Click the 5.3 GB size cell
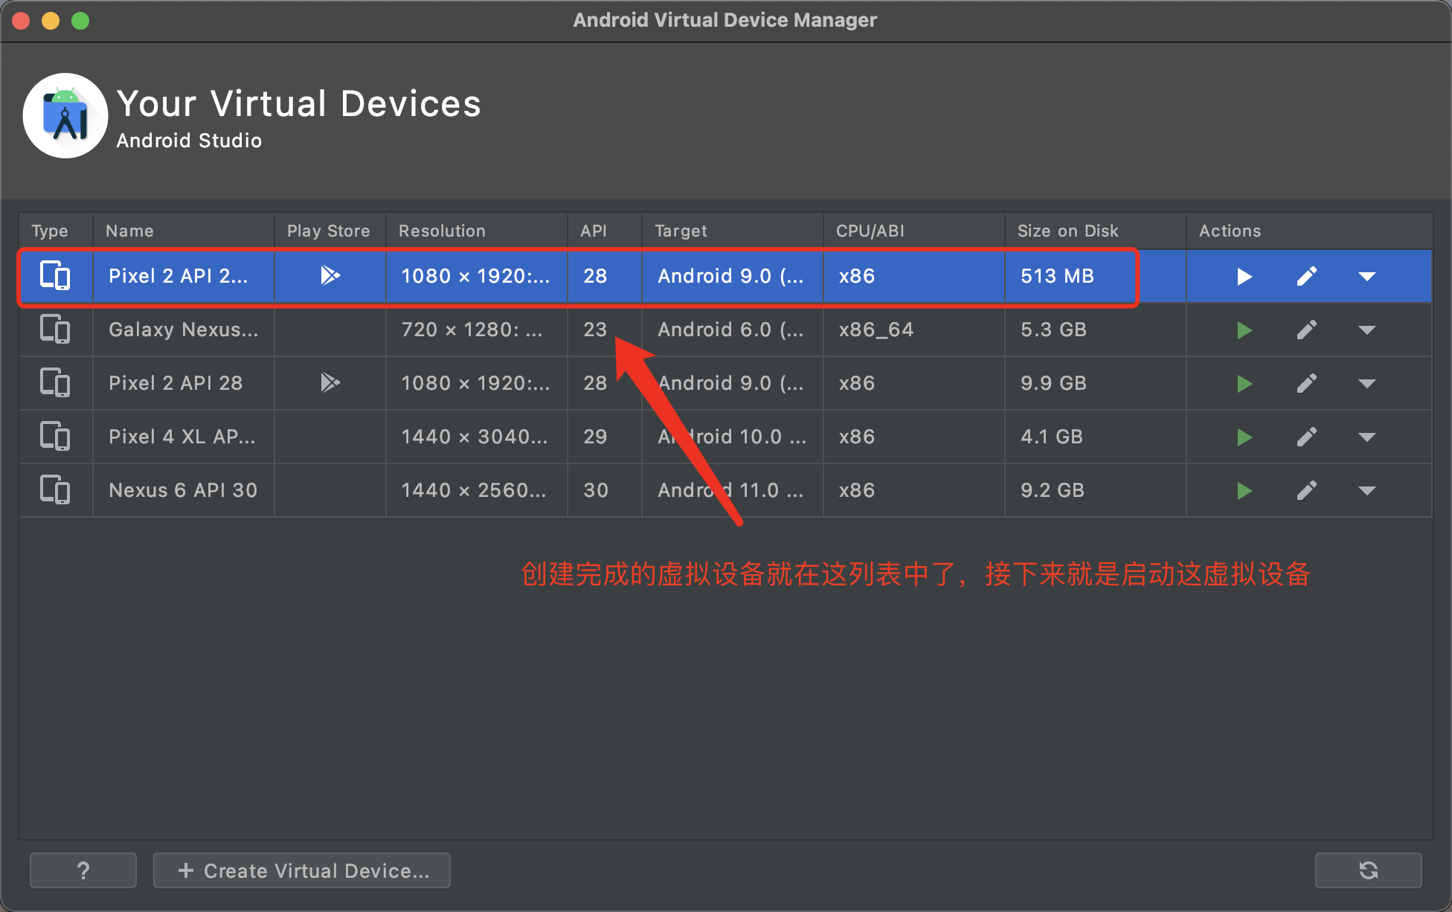The height and width of the screenshot is (912, 1452). (1096, 330)
